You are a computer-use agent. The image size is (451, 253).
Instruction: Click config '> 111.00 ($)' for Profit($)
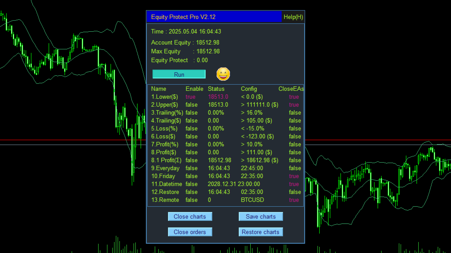256,153
